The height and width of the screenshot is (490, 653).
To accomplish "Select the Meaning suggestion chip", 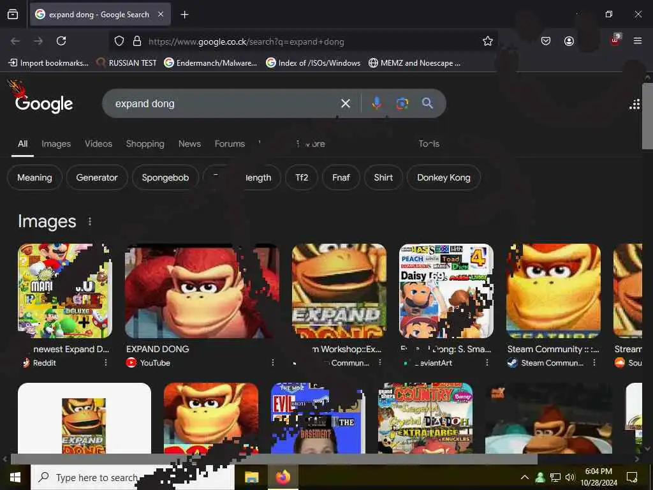I will [x=34, y=177].
